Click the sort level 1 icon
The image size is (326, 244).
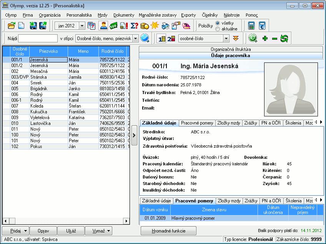click(162, 39)
